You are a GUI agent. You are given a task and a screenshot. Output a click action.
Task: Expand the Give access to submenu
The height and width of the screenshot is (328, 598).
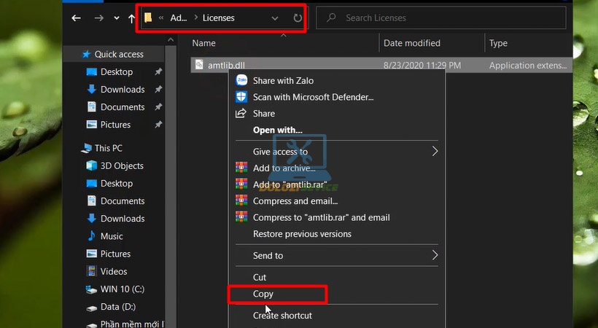[x=435, y=152]
